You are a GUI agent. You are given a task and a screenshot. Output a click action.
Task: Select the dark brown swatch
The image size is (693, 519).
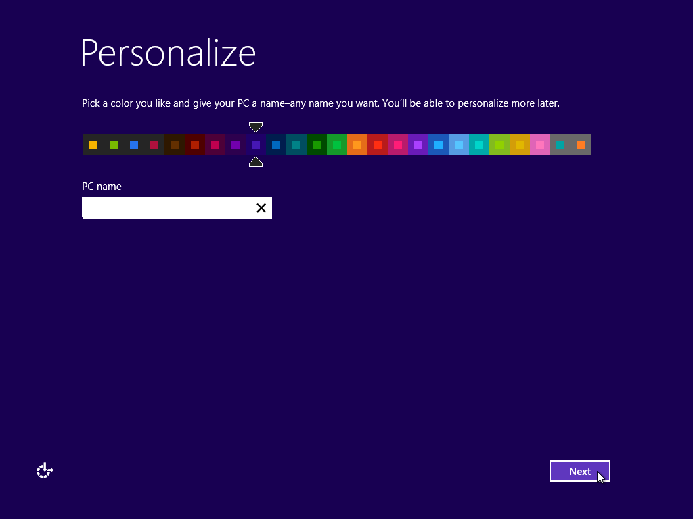tap(175, 144)
